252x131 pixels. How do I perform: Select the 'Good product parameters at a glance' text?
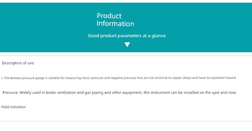click(127, 36)
